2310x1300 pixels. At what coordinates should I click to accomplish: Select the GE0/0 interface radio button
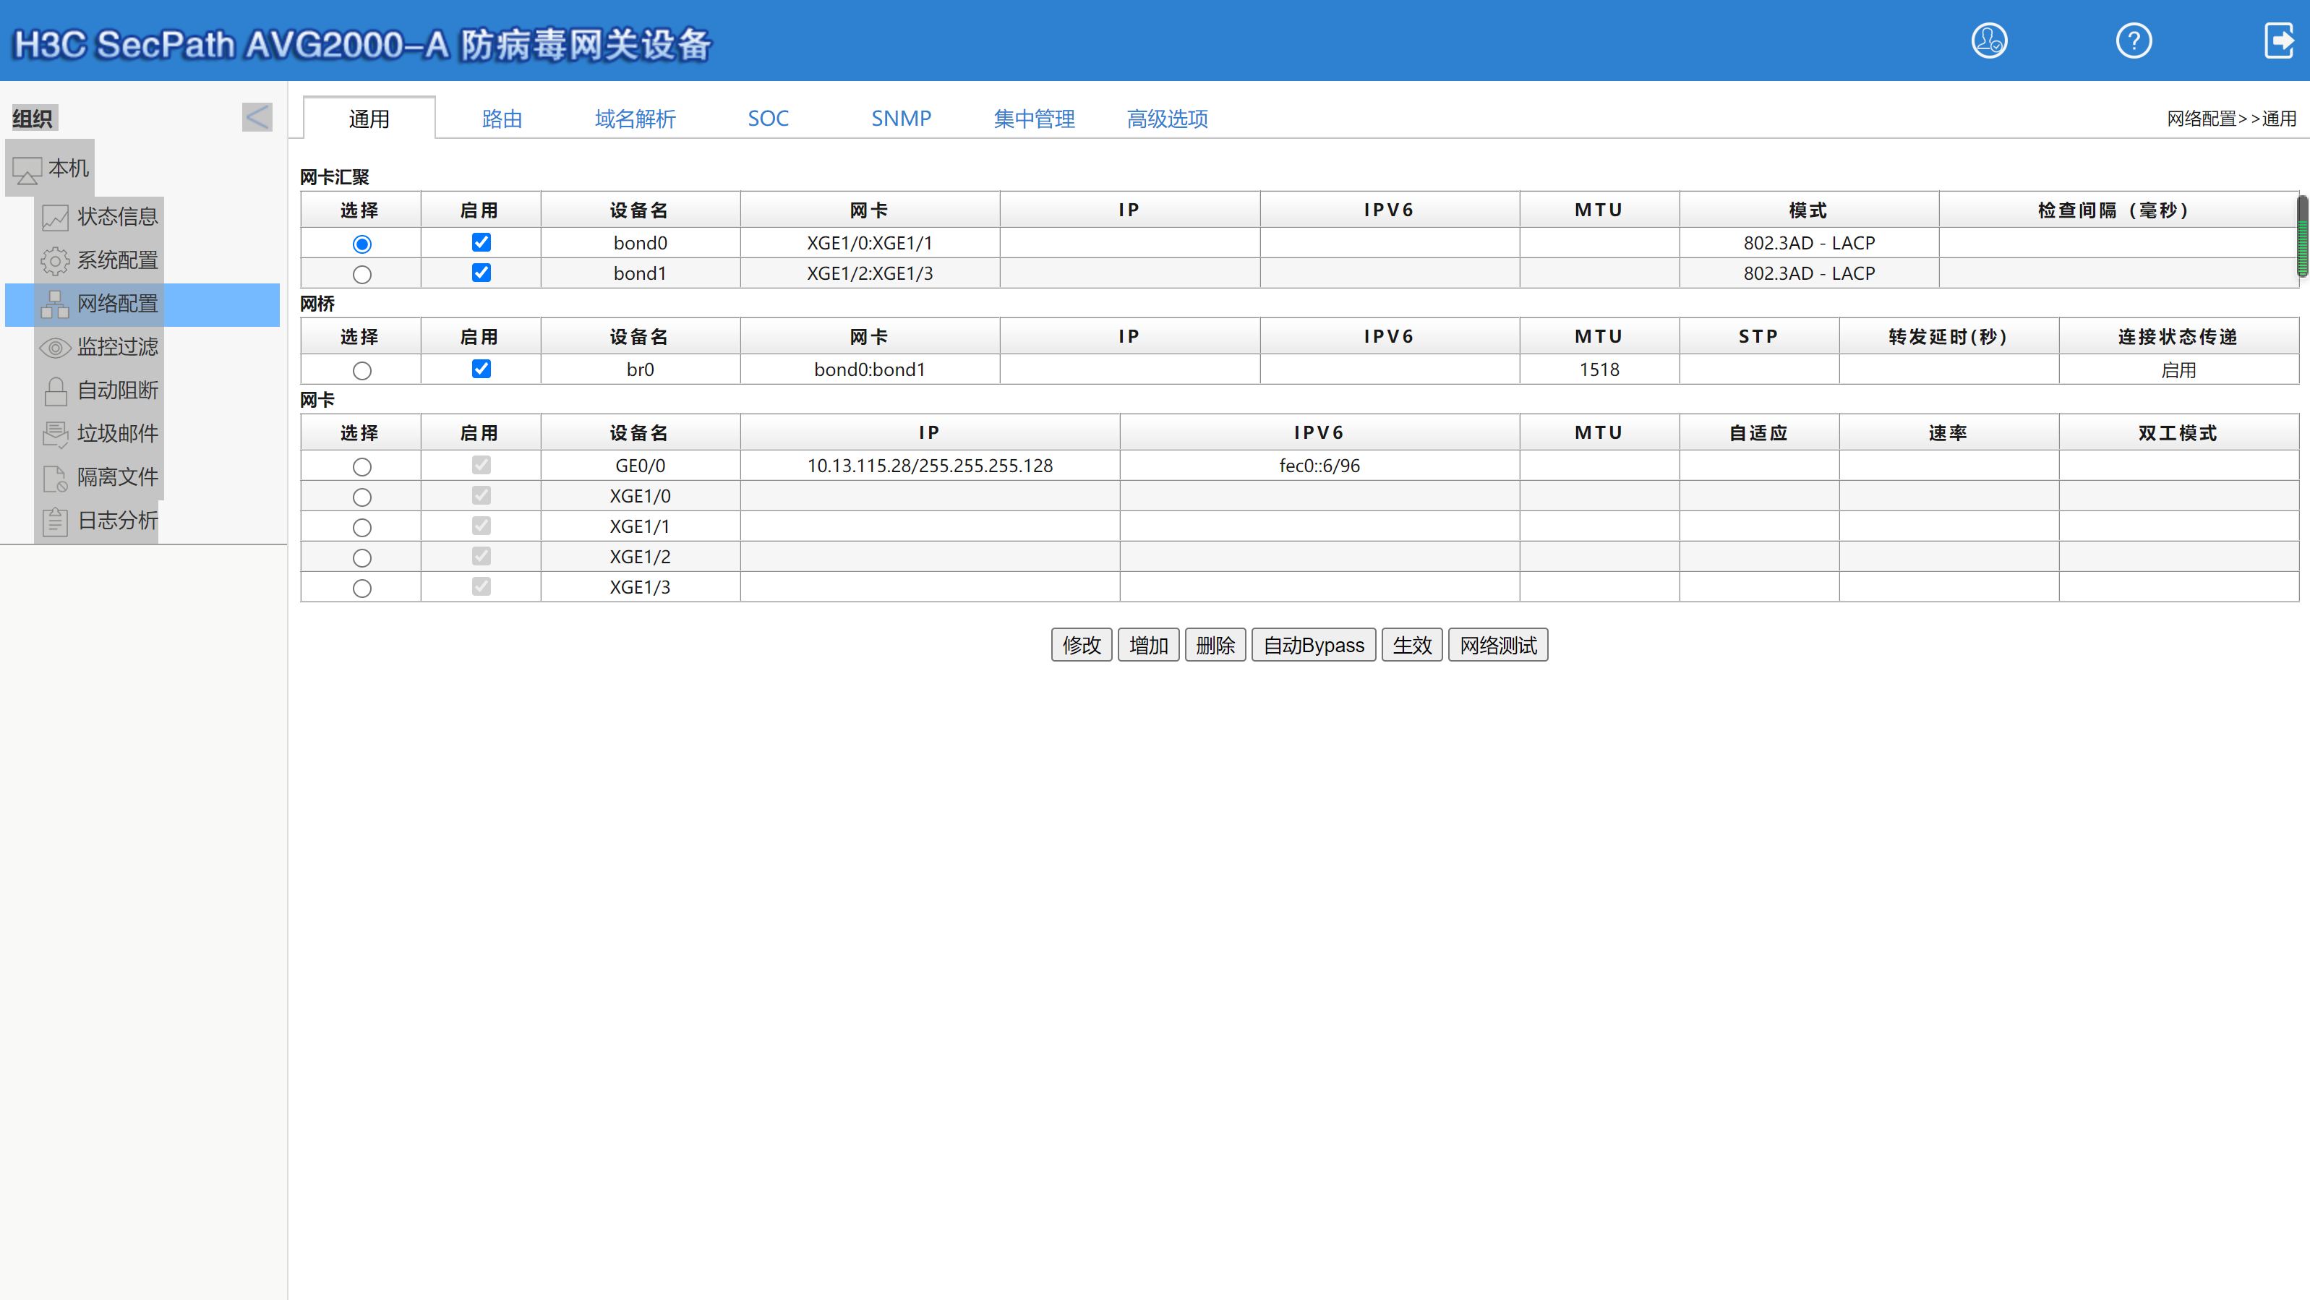pos(362,466)
